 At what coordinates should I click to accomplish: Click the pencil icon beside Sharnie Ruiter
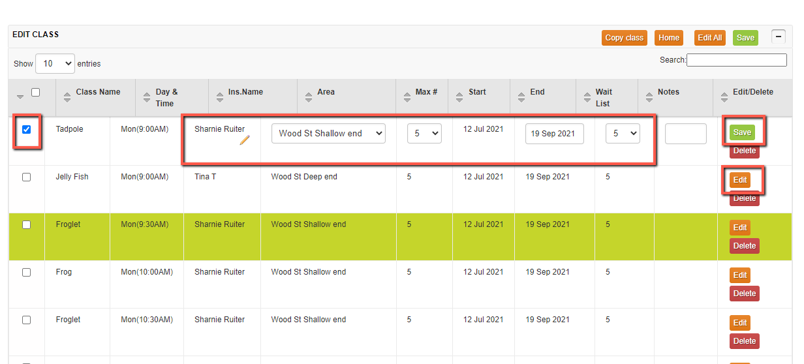point(245,140)
